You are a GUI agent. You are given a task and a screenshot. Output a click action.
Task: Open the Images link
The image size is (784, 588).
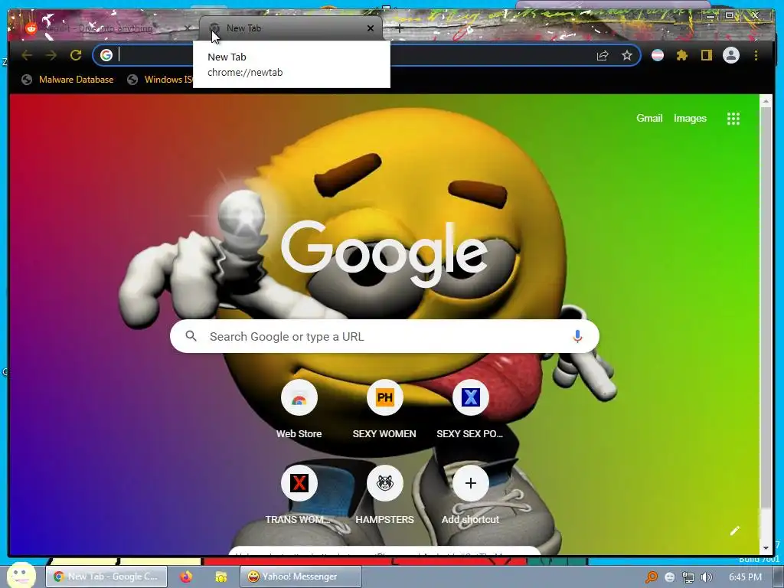click(690, 119)
